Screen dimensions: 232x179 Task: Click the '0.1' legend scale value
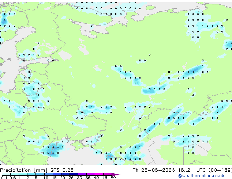click(x=4, y=178)
